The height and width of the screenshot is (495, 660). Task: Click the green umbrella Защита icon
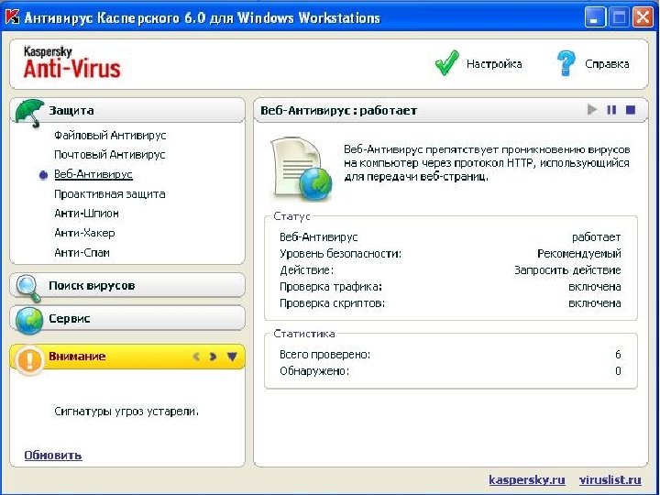[x=29, y=114]
